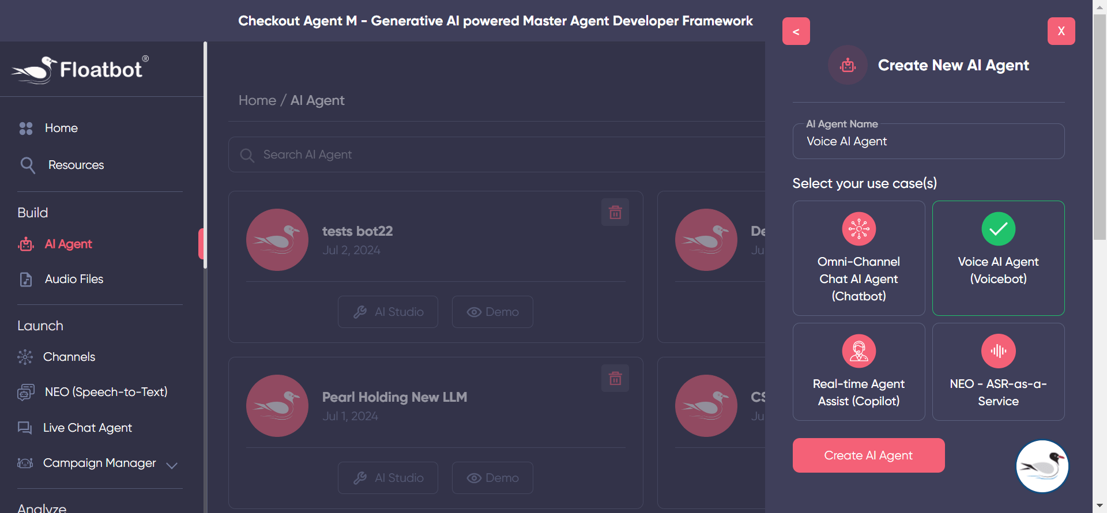Image resolution: width=1107 pixels, height=513 pixels.
Task: Click the Resources magnifier icon
Action: (28, 165)
